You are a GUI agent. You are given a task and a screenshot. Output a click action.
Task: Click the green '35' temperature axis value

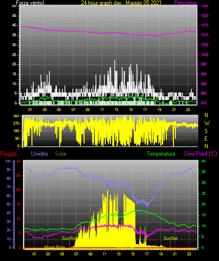[203, 172]
